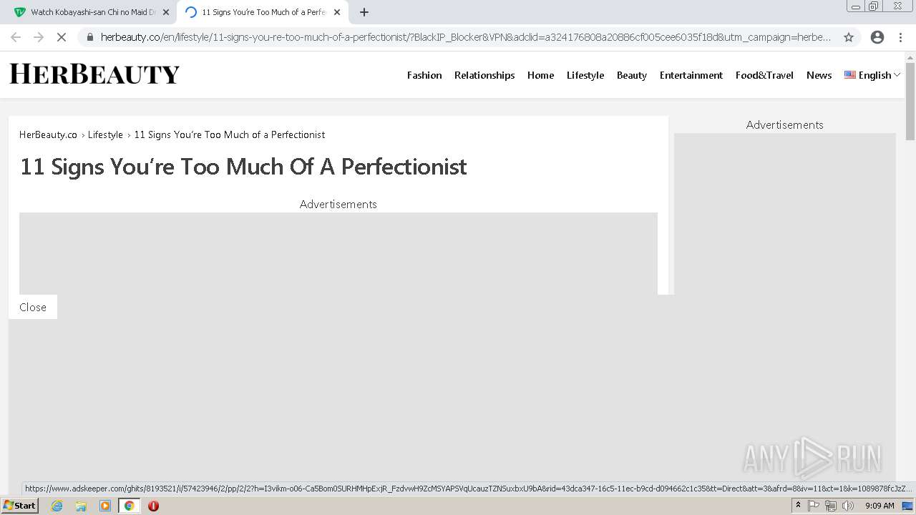Screen dimensions: 916x515
Task: Open the News section
Action: pyautogui.click(x=819, y=75)
